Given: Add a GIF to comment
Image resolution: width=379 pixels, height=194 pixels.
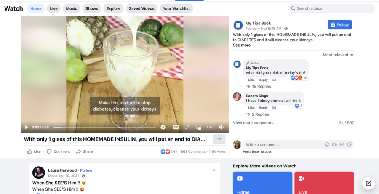Looking at the screenshot, I should pos(342,144).
